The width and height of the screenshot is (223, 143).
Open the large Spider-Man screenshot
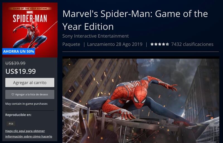[141, 100]
